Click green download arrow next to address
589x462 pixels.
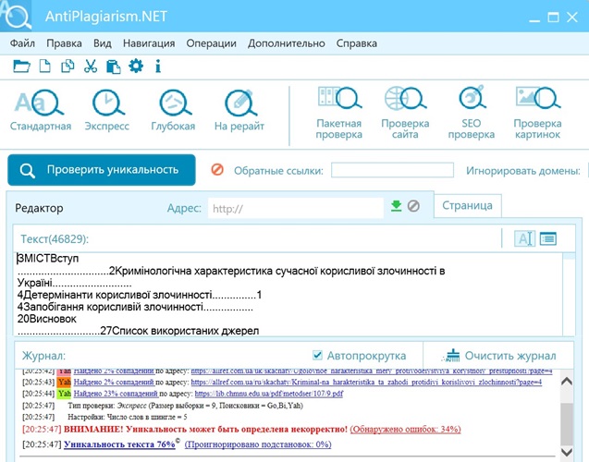[396, 206]
